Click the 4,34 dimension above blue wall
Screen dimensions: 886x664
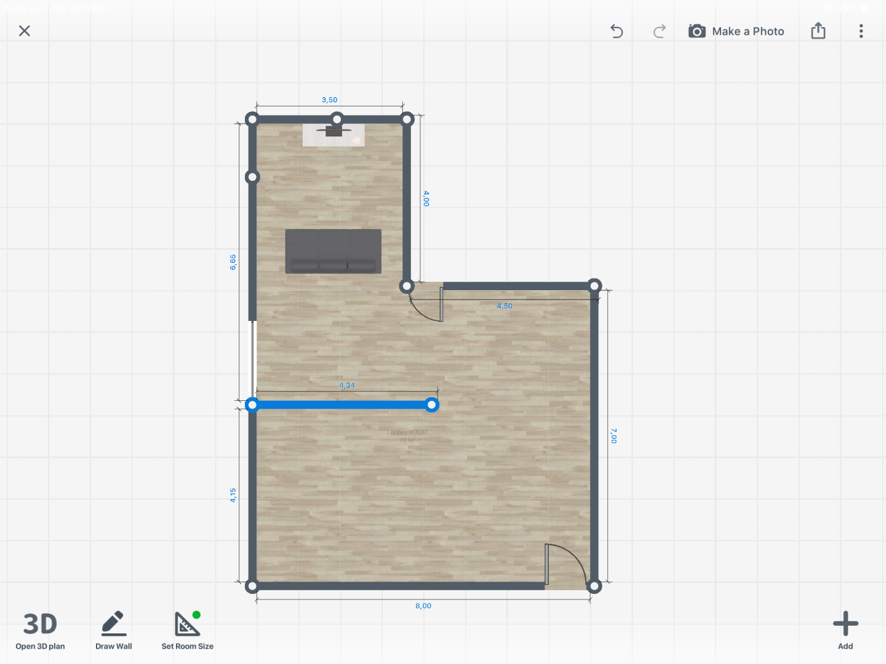point(347,385)
